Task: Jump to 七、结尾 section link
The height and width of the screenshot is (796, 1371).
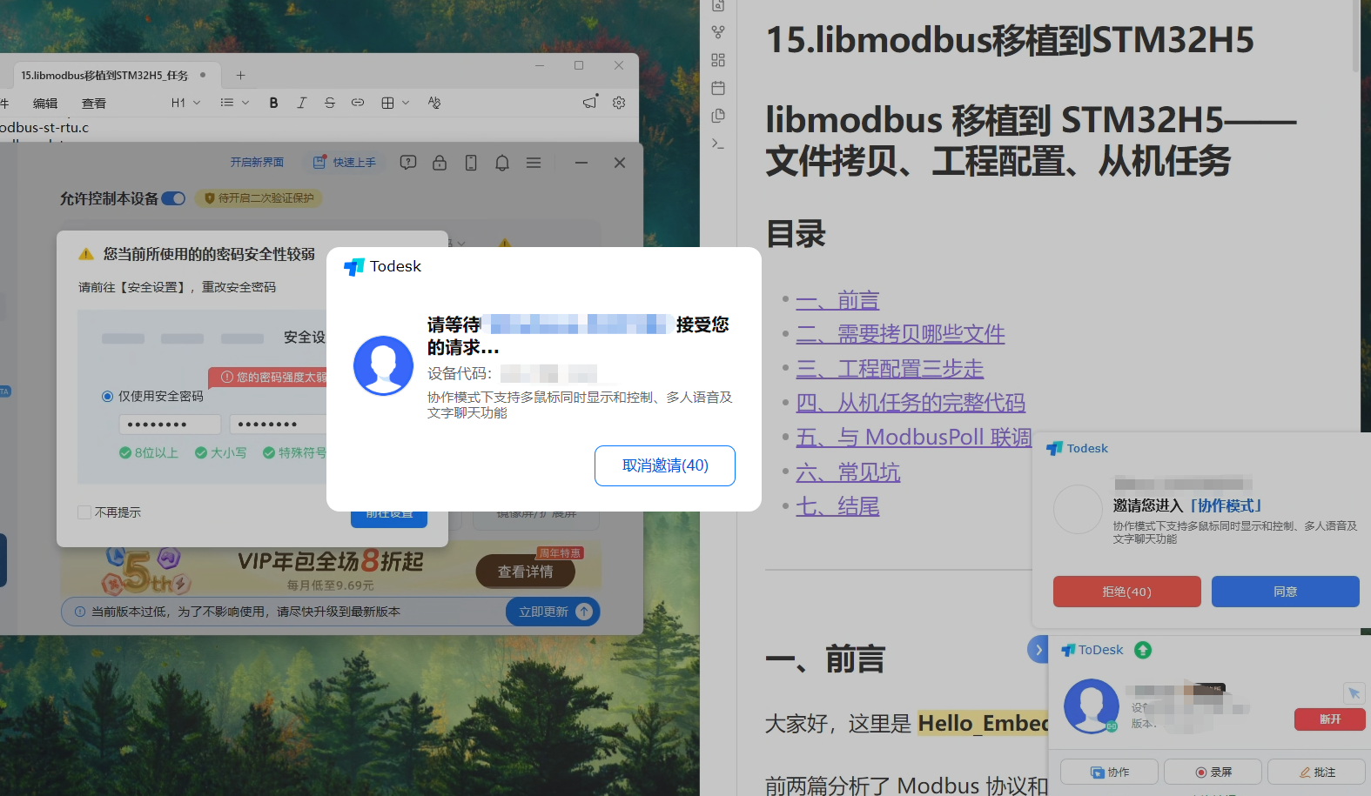Action: pyautogui.click(x=837, y=506)
